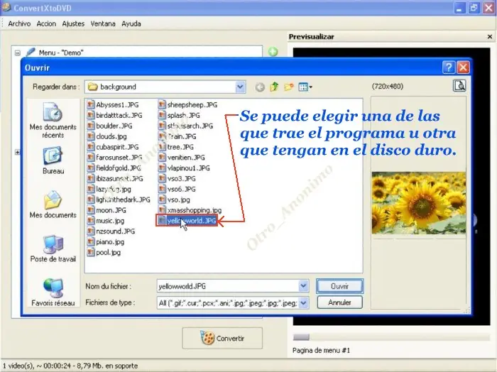Select vso3.JPG file
The width and height of the screenshot is (497, 372).
(x=177, y=179)
